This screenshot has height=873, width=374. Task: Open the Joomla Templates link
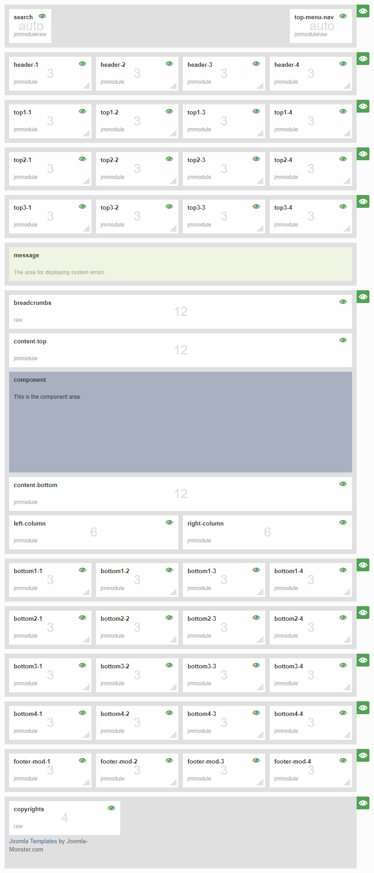click(x=33, y=841)
